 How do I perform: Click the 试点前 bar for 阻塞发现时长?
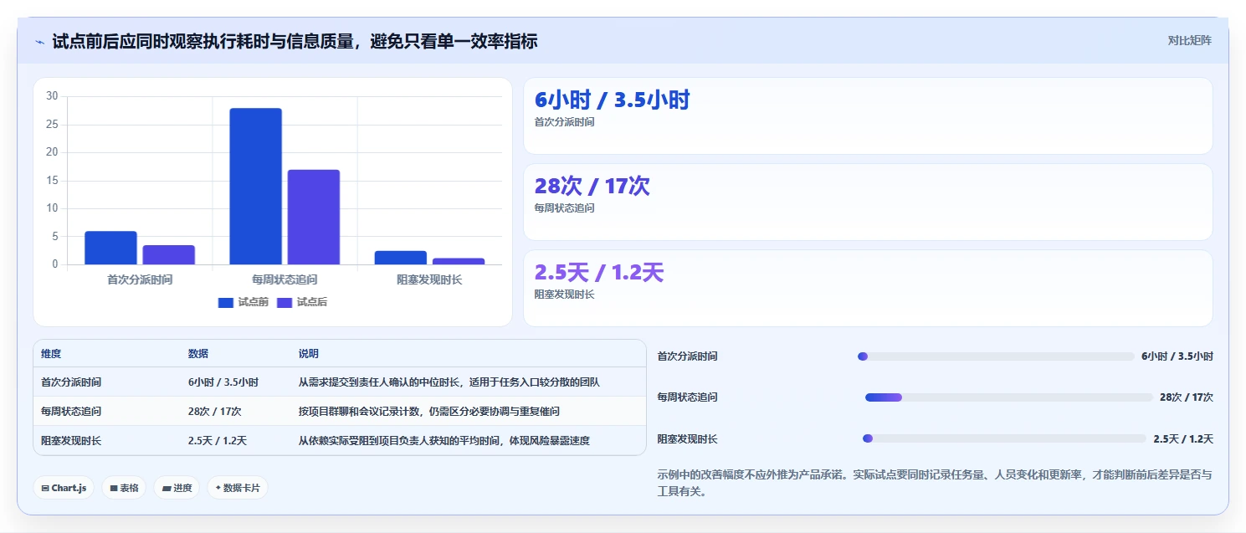(401, 258)
